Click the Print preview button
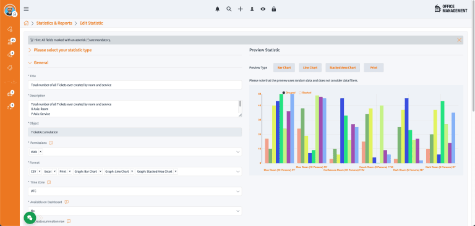475x226 pixels. pos(374,68)
